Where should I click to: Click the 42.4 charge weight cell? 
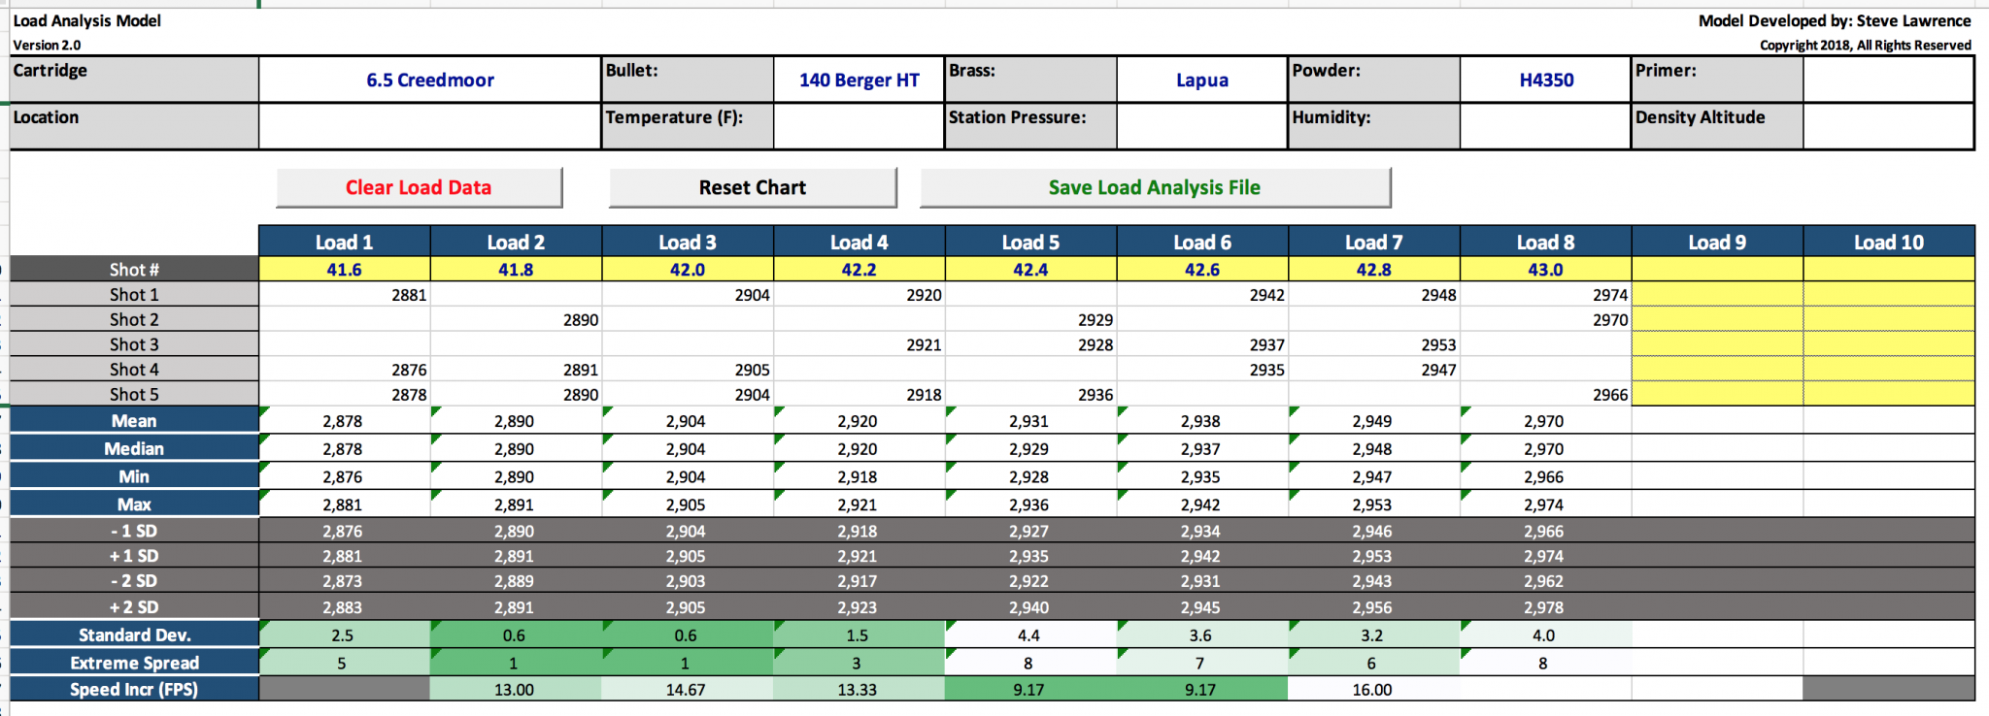pos(1031,269)
